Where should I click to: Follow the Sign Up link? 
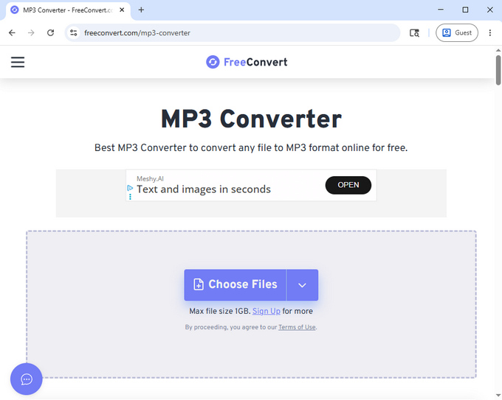tap(267, 311)
